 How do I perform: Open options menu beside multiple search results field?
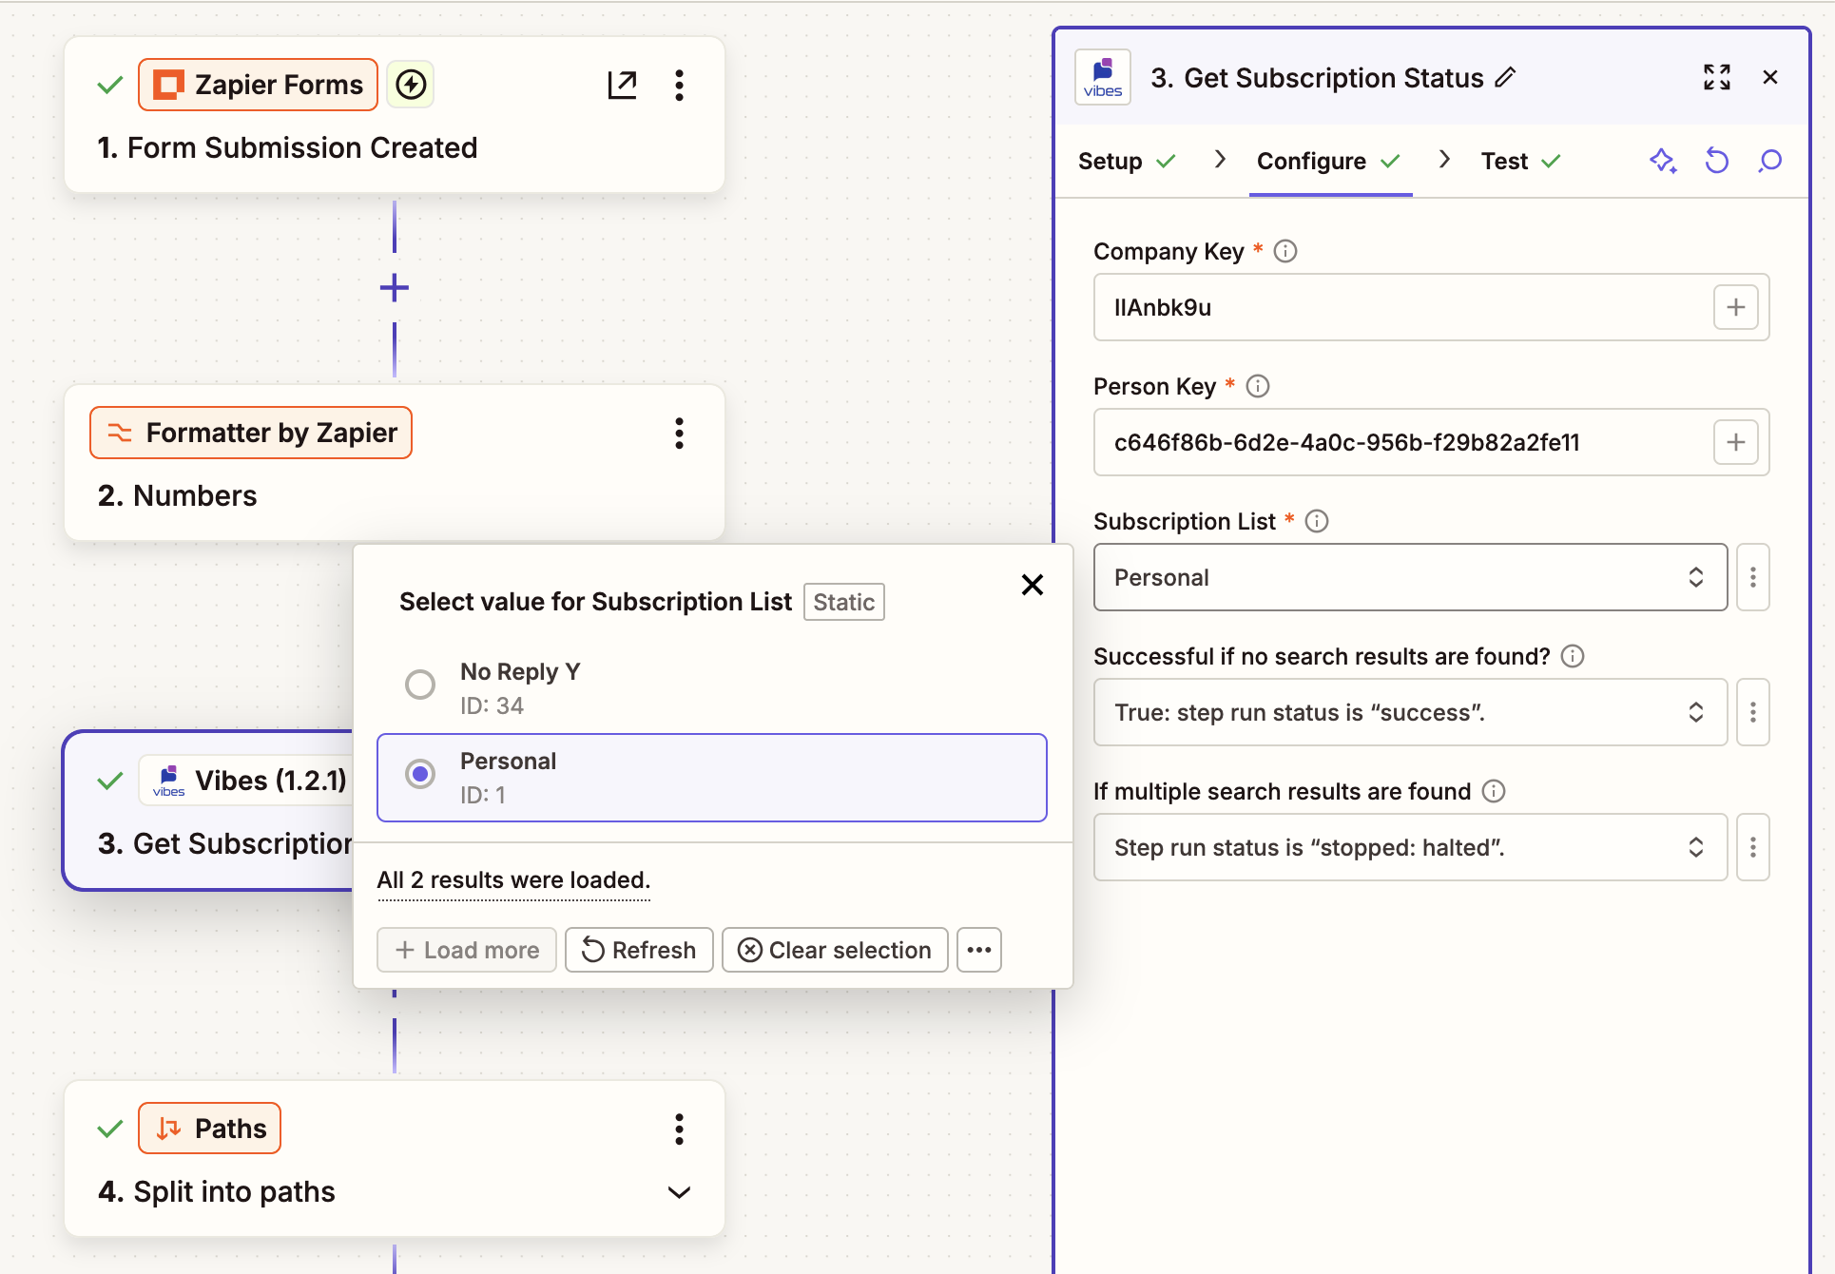point(1753,847)
